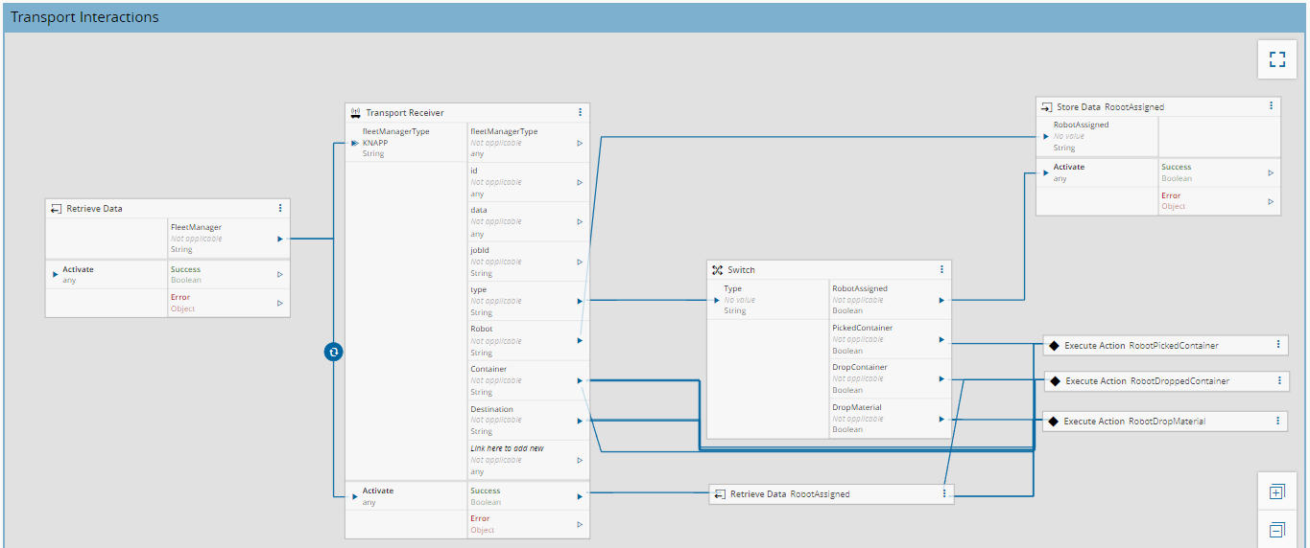Open left Retrieve Data node's kebab menu
This screenshot has height=548, width=1310.
[280, 208]
